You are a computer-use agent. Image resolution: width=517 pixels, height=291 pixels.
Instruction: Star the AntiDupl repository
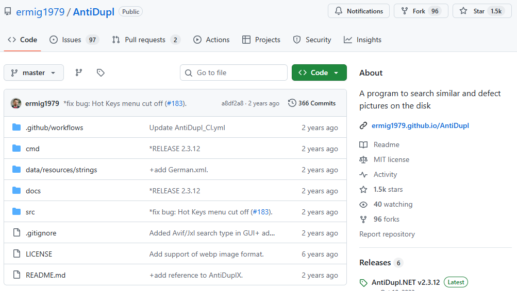tap(482, 11)
